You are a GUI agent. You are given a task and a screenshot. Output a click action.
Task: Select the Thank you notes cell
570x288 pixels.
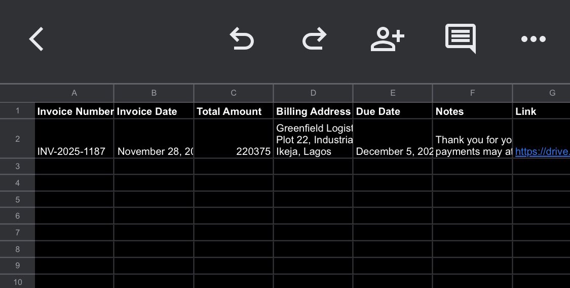tap(472, 139)
